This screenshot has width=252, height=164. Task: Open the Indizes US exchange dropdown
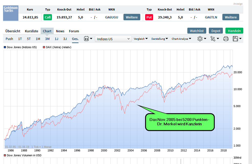113,39
